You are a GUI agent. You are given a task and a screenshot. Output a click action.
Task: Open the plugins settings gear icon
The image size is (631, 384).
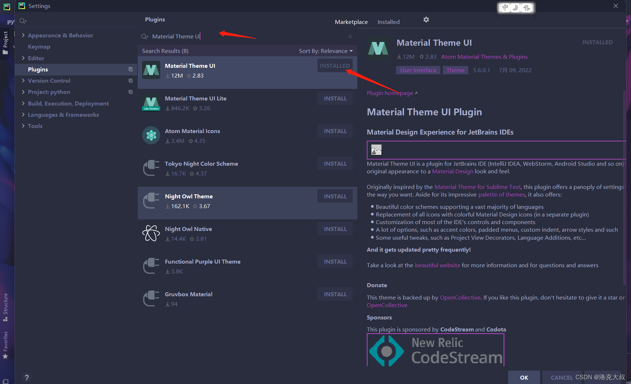point(426,20)
